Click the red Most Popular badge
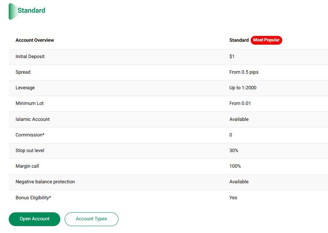Viewport: 328px width, 233px height. click(x=266, y=40)
